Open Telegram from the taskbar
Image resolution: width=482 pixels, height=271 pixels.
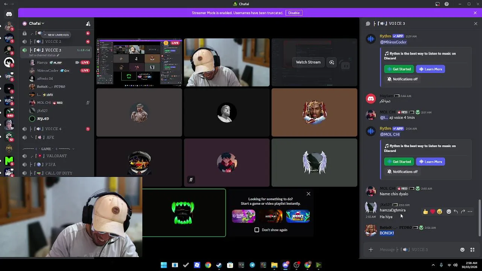click(252, 265)
